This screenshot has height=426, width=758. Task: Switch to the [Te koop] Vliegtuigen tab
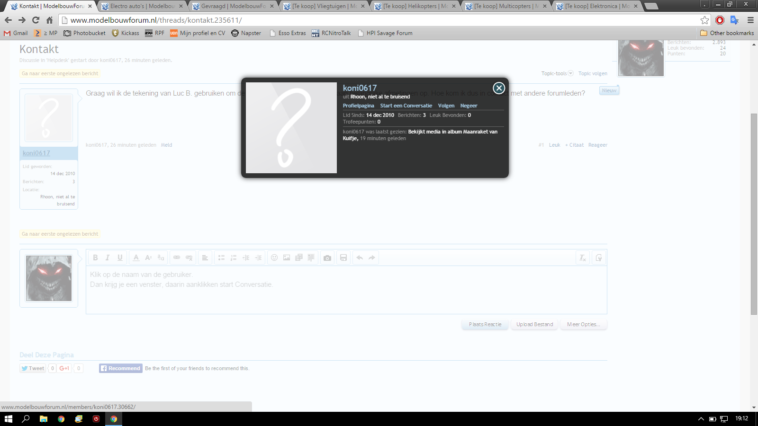pyautogui.click(x=324, y=6)
